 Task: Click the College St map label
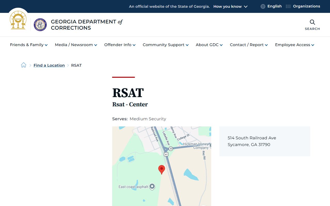pyautogui.click(x=183, y=137)
